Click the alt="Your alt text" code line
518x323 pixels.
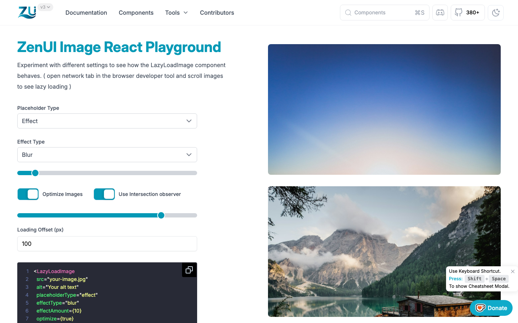pos(57,287)
